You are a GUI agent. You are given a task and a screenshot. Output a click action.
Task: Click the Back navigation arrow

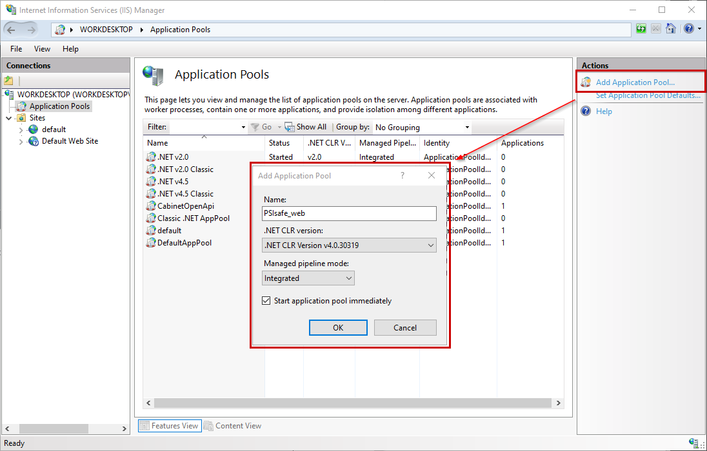click(11, 30)
